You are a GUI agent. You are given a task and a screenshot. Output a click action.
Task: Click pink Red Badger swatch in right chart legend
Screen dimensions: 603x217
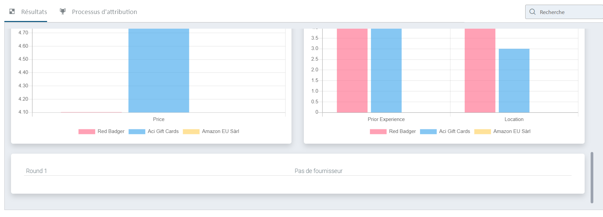pyautogui.click(x=378, y=132)
